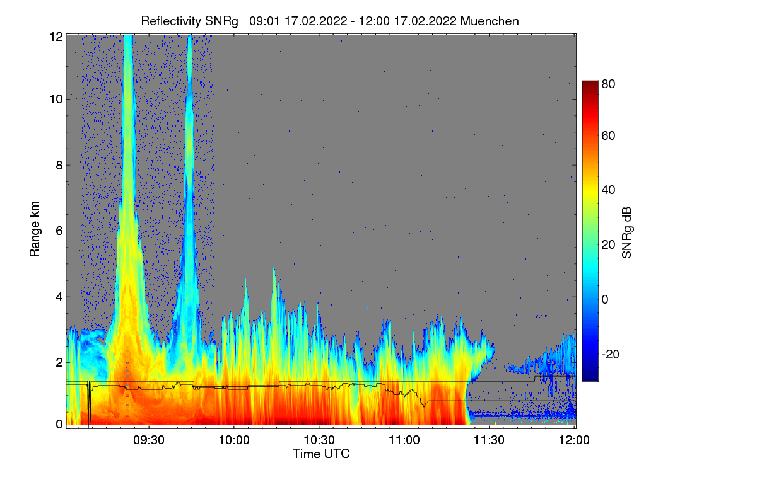Click the 12:00 time tick label

pyautogui.click(x=574, y=440)
